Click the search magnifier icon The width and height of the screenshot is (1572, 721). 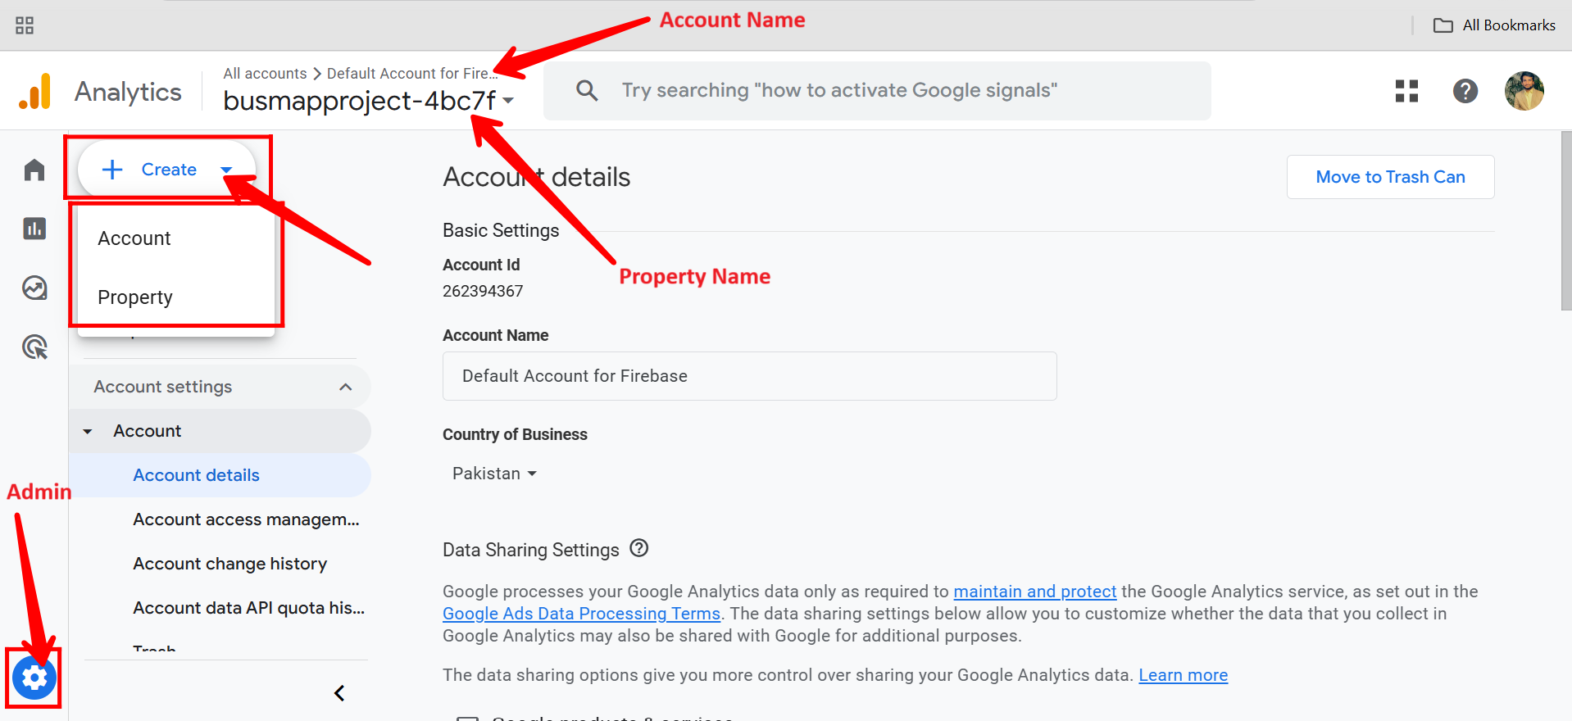click(x=587, y=90)
